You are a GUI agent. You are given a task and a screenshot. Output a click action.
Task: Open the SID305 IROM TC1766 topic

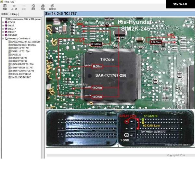(x=22, y=64)
